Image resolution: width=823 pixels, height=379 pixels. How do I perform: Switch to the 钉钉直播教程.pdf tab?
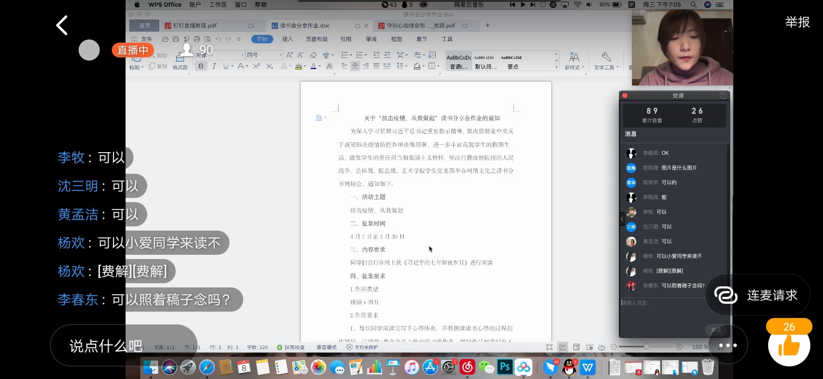pyautogui.click(x=195, y=25)
